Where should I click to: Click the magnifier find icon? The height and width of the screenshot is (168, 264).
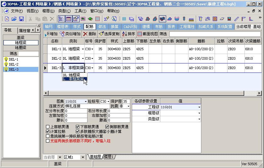[114, 19]
